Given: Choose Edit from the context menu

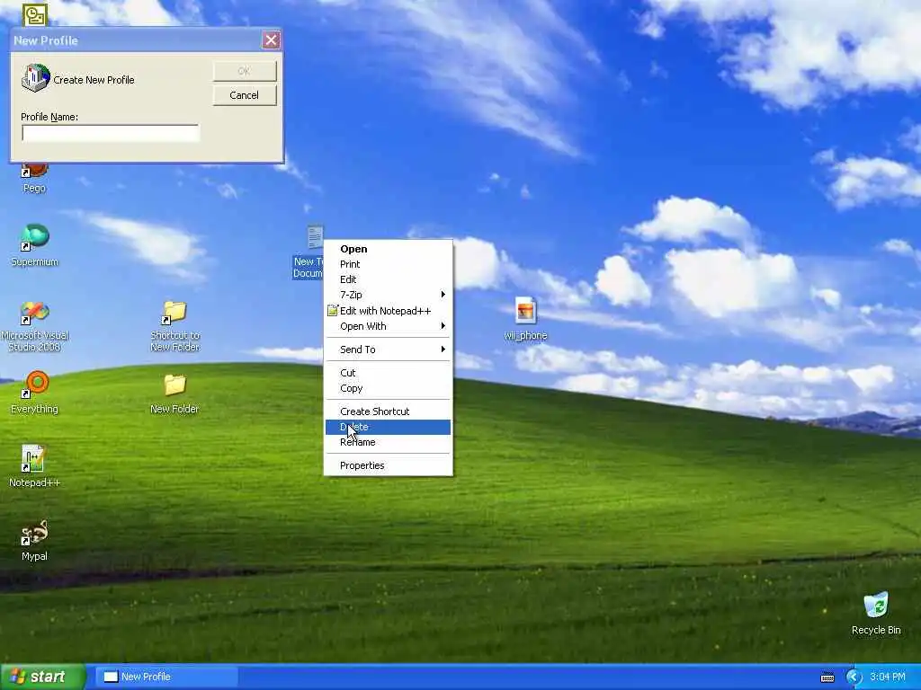Looking at the screenshot, I should coord(388,279).
